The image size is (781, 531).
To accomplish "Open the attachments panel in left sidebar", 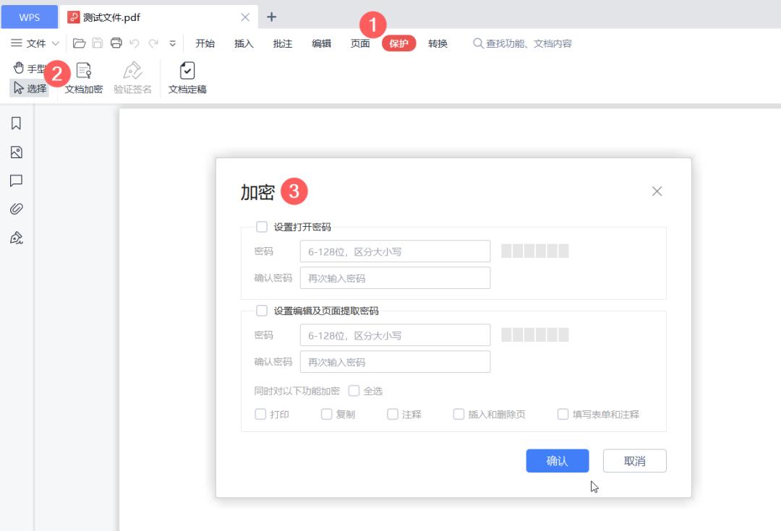I will (17, 209).
